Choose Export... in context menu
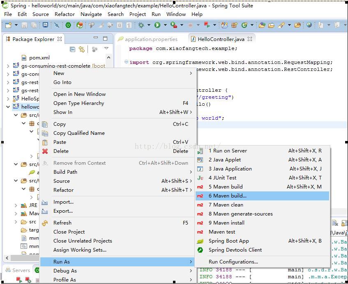Image resolution: width=348 pixels, height=284 pixels. click(118, 211)
